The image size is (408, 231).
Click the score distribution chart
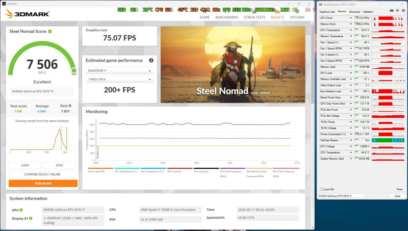(x=42, y=139)
